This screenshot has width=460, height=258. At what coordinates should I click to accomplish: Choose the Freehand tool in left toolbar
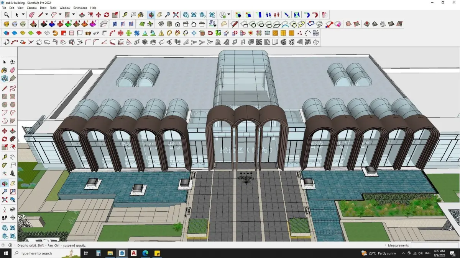pos(13,88)
